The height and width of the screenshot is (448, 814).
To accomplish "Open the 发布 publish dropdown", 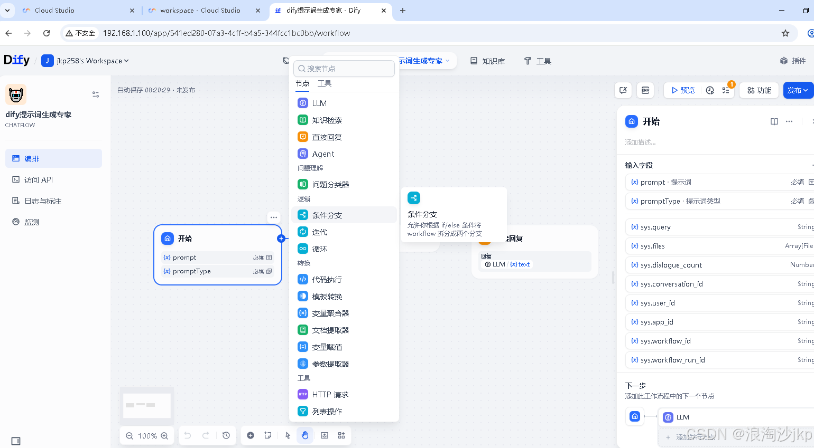I will (x=797, y=90).
